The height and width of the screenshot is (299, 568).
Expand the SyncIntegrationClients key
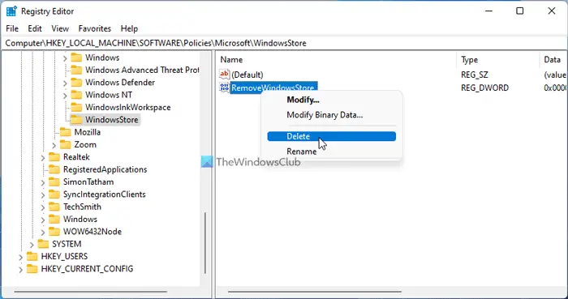(x=43, y=194)
